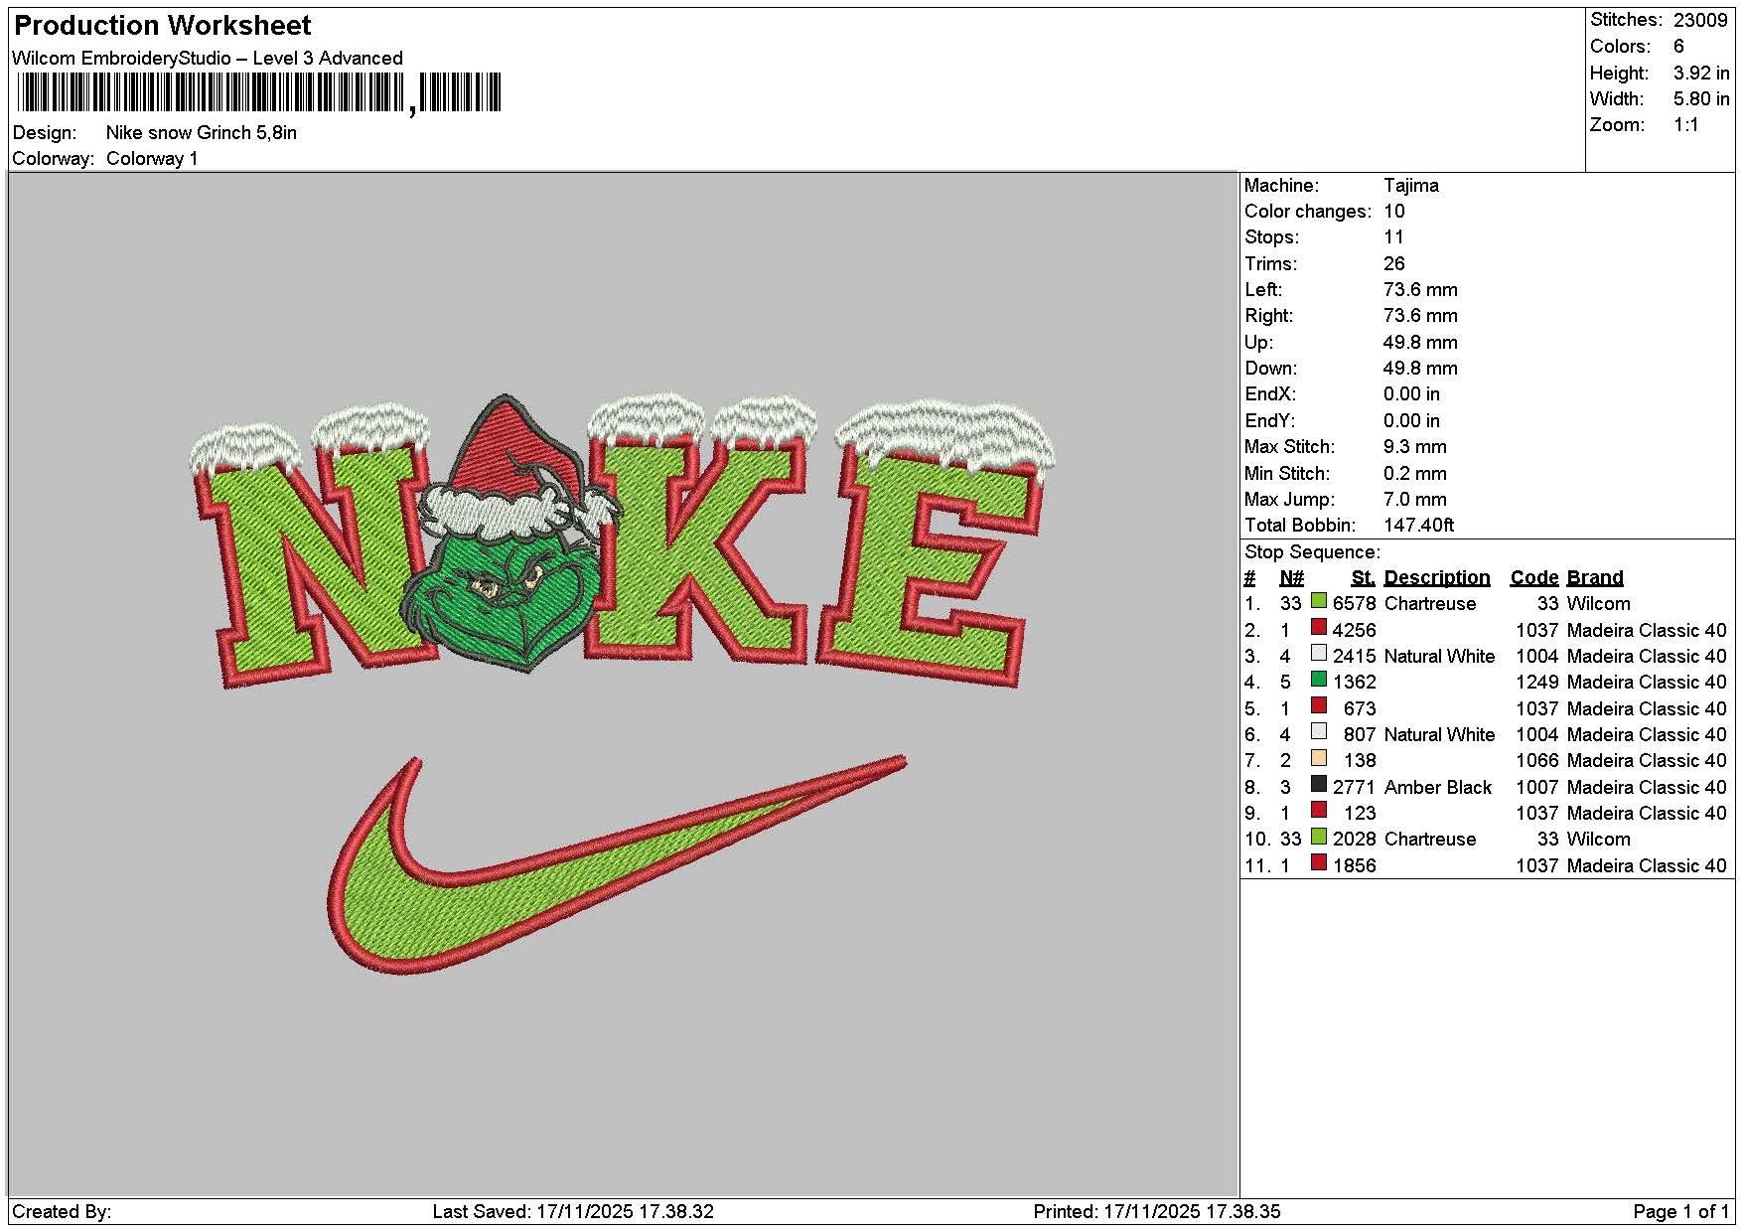The width and height of the screenshot is (1743, 1232).
Task: Click stitch count "123" in stop 9
Action: tap(1360, 813)
